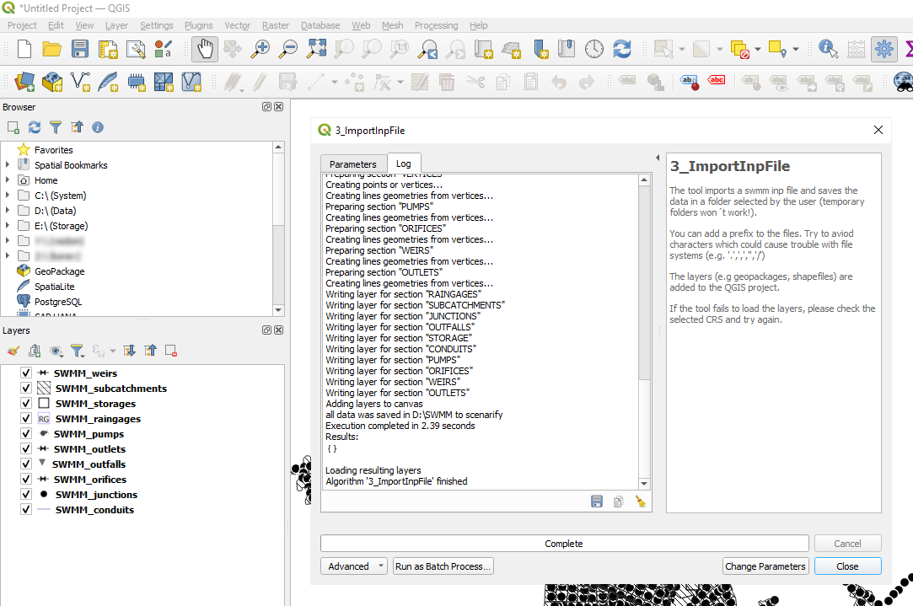Expand the Spatial Bookmarks tree item
The height and width of the screenshot is (606, 913).
8,165
